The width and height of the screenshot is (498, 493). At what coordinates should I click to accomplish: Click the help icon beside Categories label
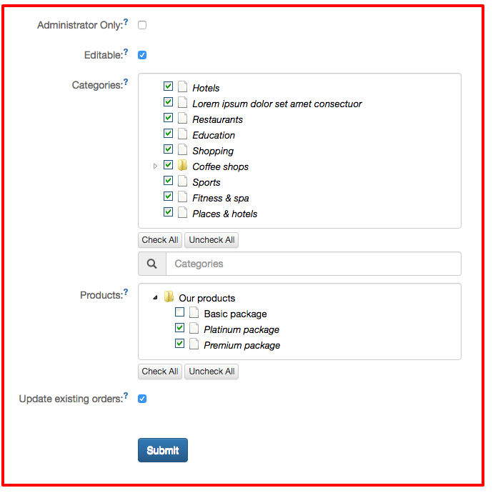click(x=126, y=82)
